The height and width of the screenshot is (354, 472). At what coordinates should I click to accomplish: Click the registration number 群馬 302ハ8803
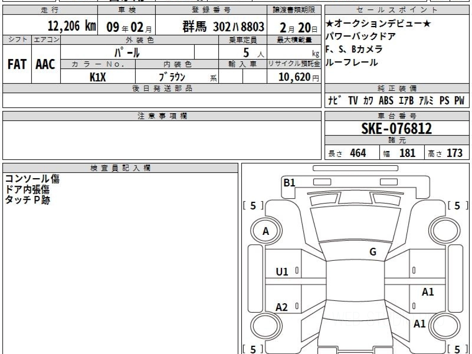click(223, 27)
